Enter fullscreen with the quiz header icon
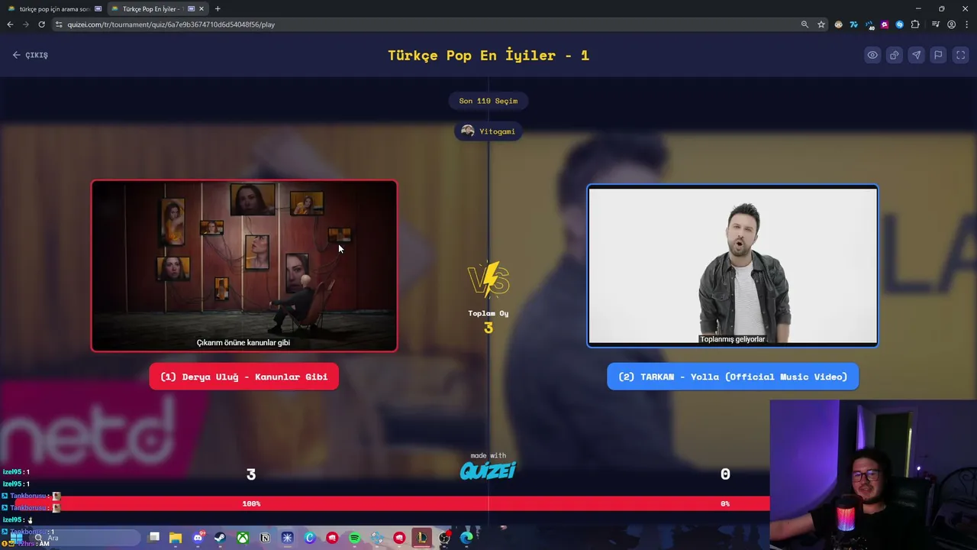This screenshot has width=977, height=550. click(x=961, y=55)
